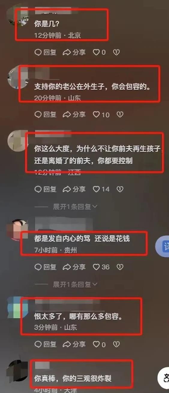Screen dimensions: 169x393
Task: Share the "你是几?" comment
Action: click(x=74, y=52)
